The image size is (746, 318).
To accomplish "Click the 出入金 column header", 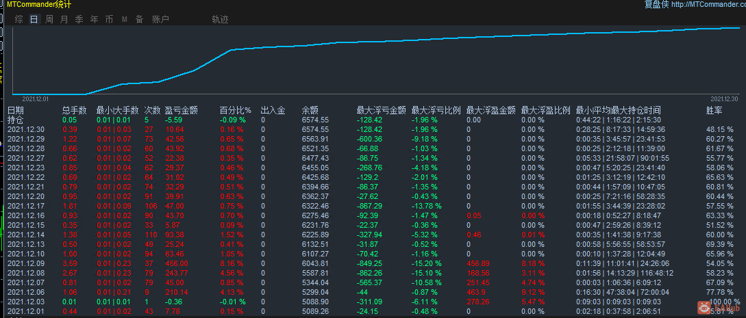I will pyautogui.click(x=273, y=111).
